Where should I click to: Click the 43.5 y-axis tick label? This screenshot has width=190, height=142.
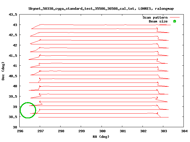[x=13, y=14]
